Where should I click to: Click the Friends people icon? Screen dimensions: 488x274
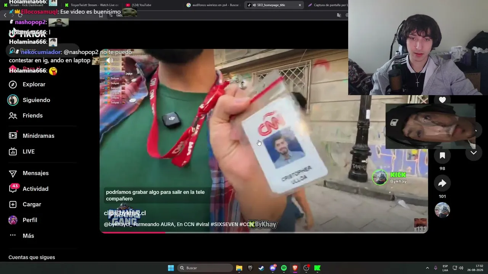click(13, 116)
